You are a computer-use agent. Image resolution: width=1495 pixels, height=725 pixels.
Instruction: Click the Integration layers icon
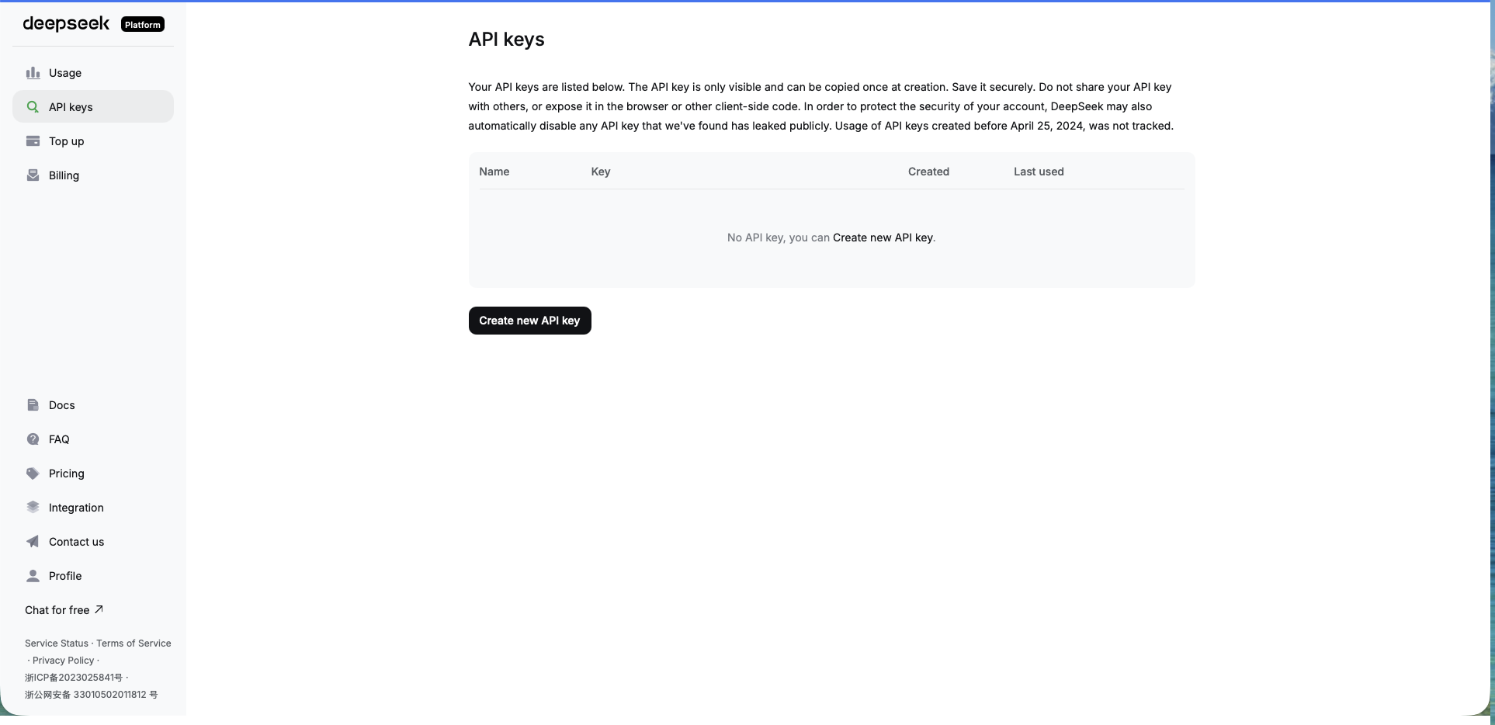click(33, 508)
